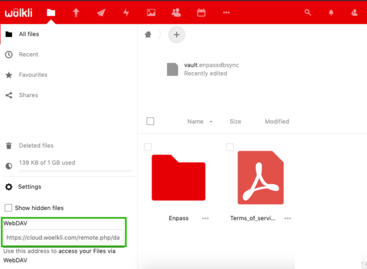This screenshot has width=367, height=269.
Task: Select the Enpass folder checkbox
Action: 148,147
